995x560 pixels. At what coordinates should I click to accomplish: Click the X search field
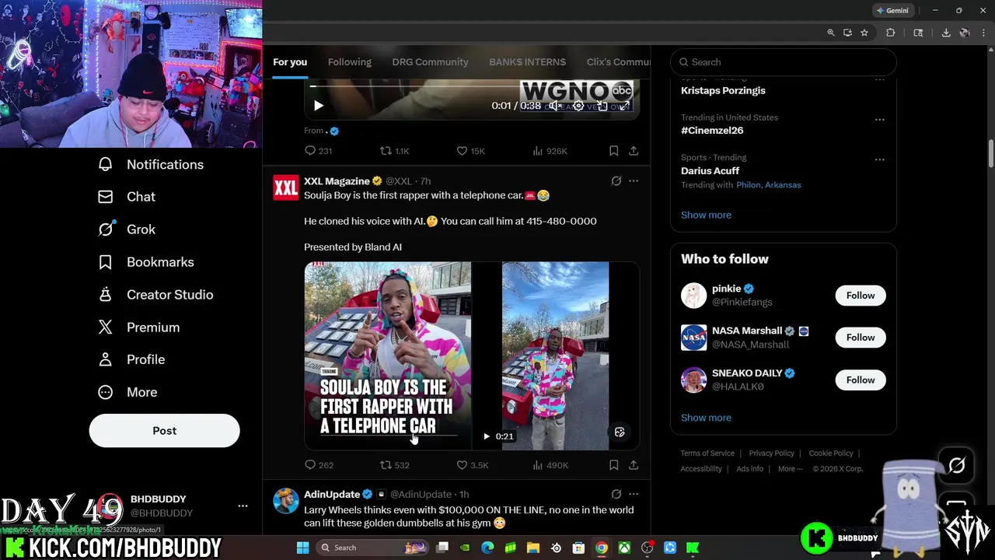pyautogui.click(x=784, y=62)
